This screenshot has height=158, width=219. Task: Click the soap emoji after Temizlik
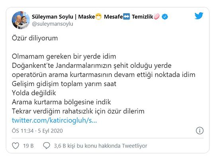tap(156, 16)
